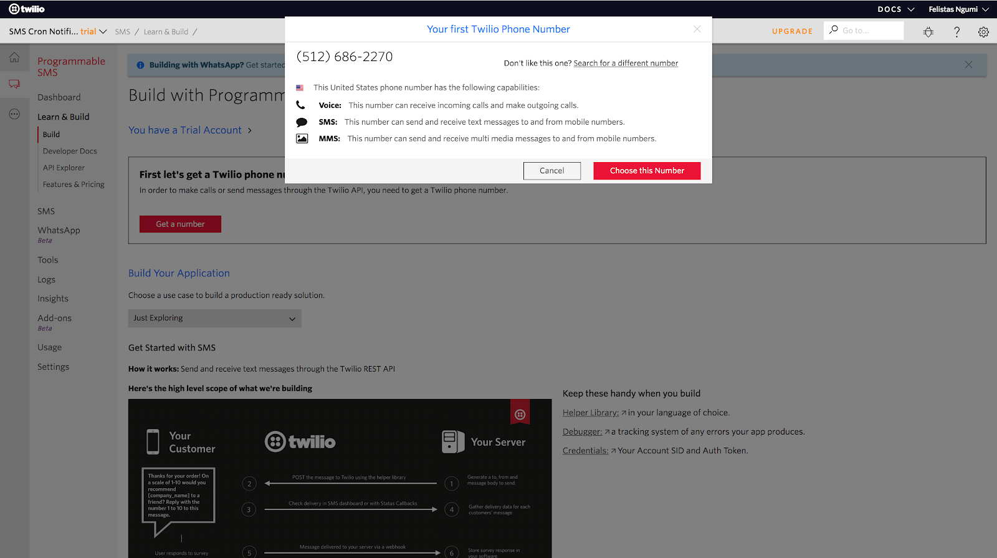Open Add-ons Beta in sidebar
Viewport: 997px width, 558px height.
point(54,322)
